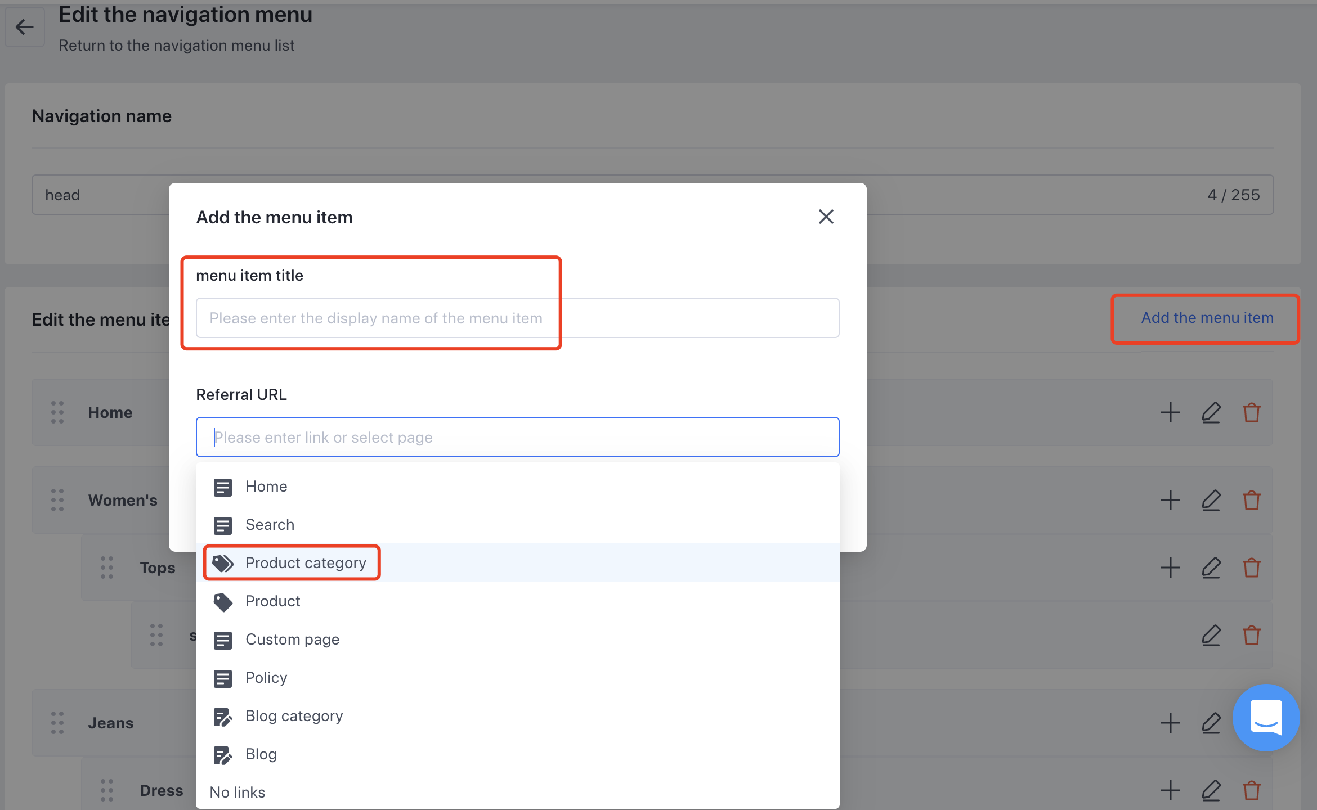Image resolution: width=1317 pixels, height=810 pixels.
Task: Click the edit pencil icon for Women's
Action: 1211,500
